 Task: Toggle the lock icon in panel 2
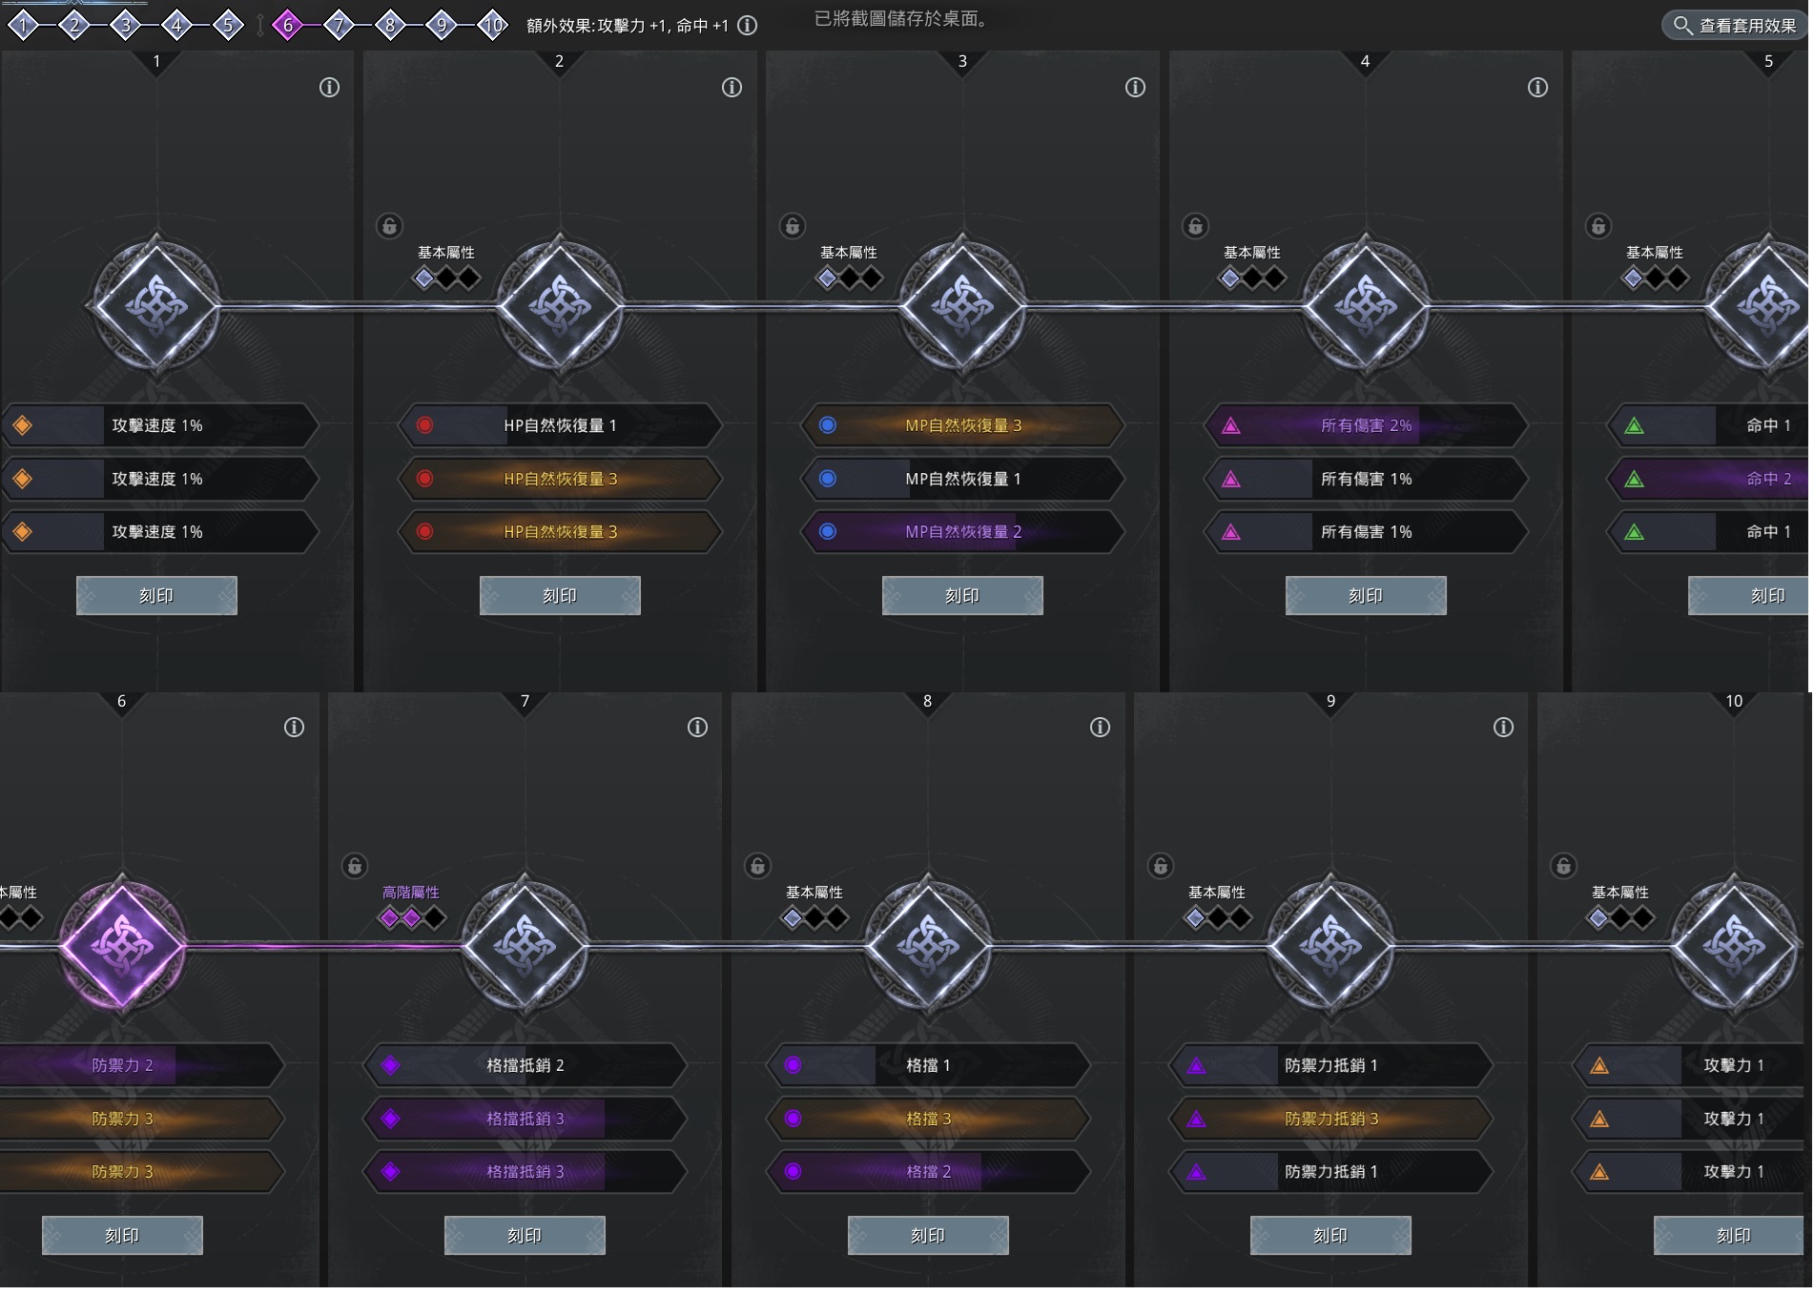[389, 226]
